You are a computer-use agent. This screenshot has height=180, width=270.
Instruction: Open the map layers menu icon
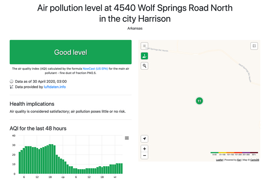(144, 46)
